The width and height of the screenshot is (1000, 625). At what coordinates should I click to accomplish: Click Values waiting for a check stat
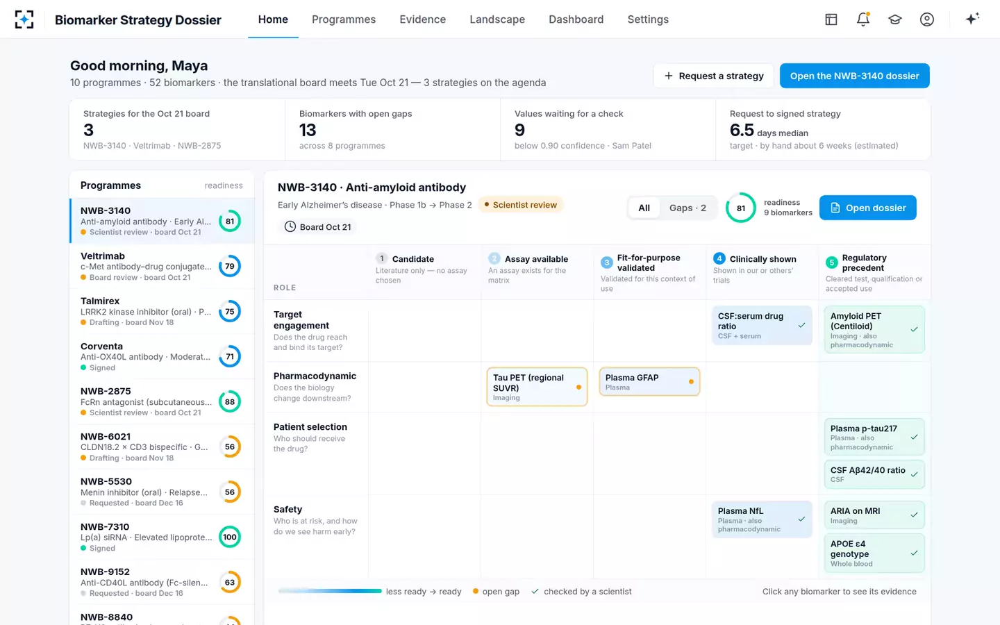(x=608, y=130)
